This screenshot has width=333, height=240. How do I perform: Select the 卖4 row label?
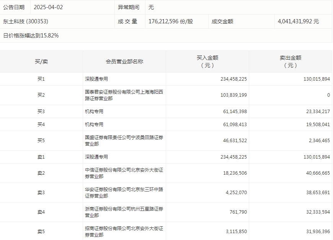[41, 212]
